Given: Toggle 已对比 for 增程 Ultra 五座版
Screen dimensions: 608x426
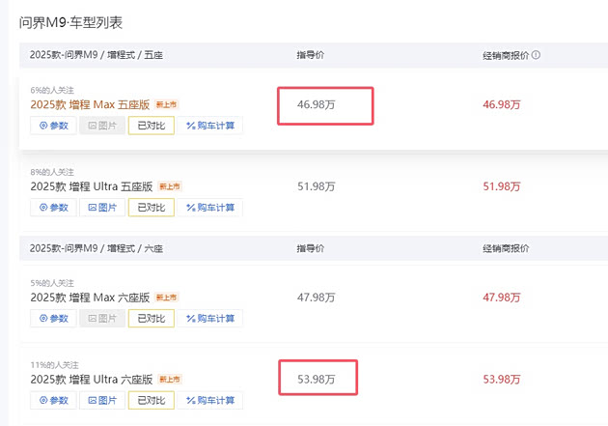Looking at the screenshot, I should tap(151, 208).
